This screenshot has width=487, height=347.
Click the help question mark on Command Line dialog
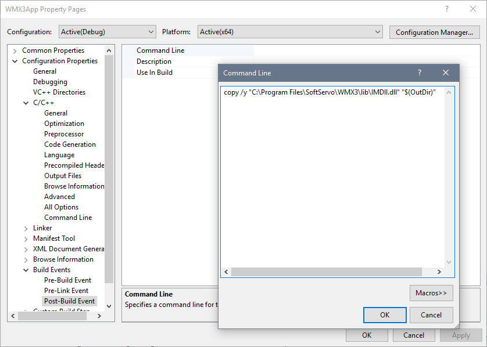(419, 73)
